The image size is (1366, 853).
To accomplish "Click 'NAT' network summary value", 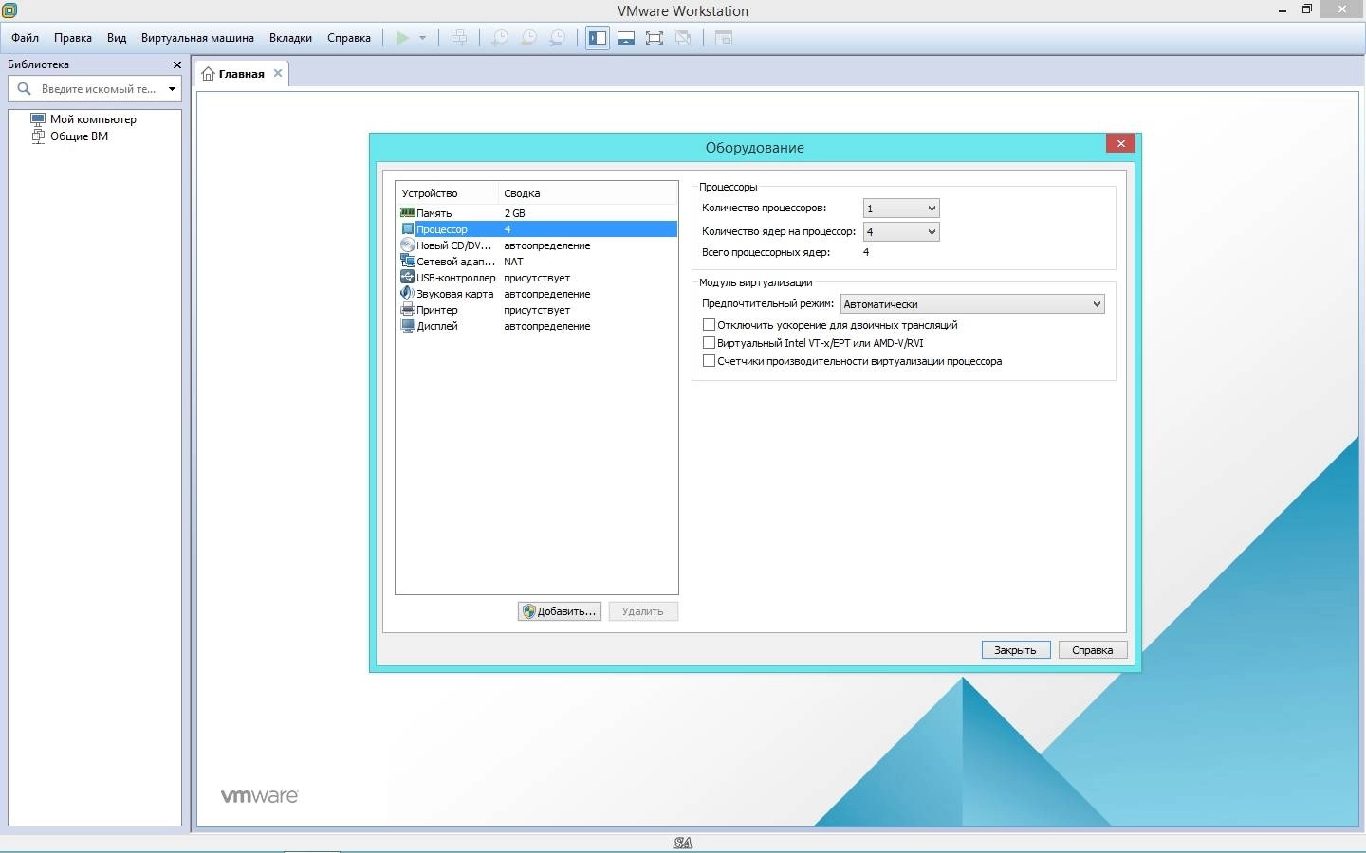I will pyautogui.click(x=513, y=262).
